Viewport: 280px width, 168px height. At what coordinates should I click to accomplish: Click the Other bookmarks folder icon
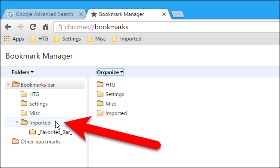[15, 141]
